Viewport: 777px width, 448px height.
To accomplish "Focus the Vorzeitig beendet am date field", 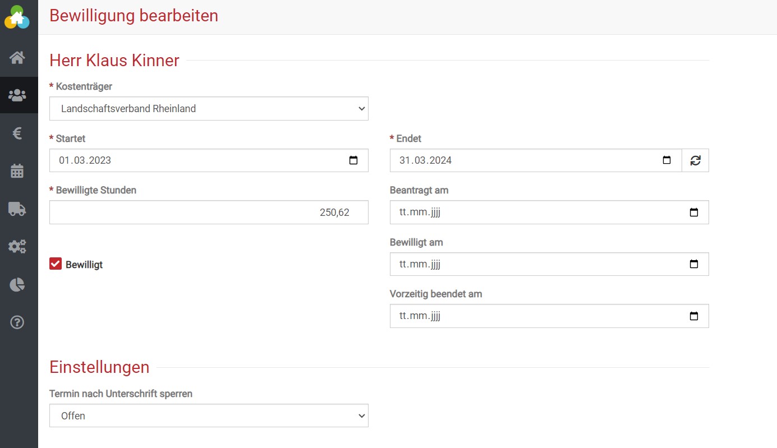I will (x=533, y=316).
